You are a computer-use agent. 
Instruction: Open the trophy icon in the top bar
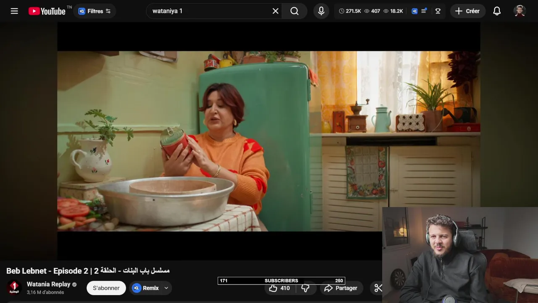click(438, 11)
